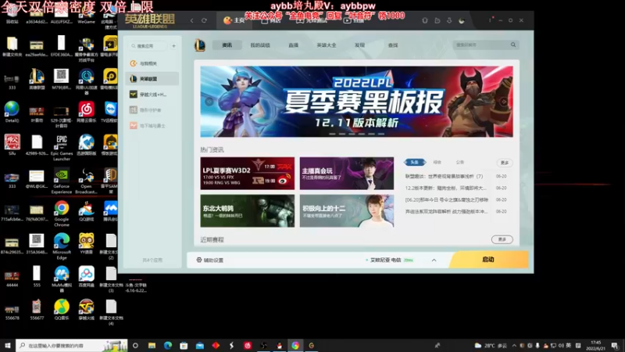
Task: Open the 2022LPL 夏季赛黑板报 banner
Action: tap(357, 102)
